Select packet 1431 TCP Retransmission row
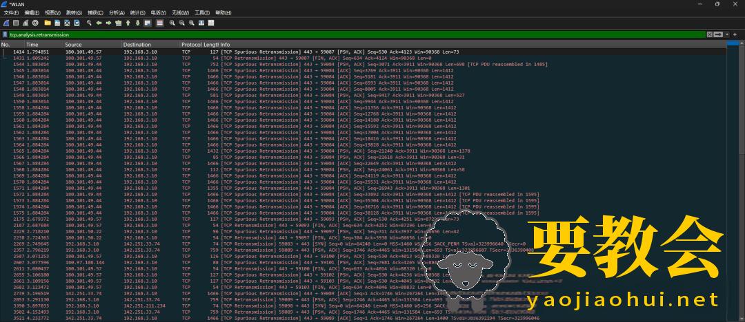The image size is (745, 322). click(364, 58)
